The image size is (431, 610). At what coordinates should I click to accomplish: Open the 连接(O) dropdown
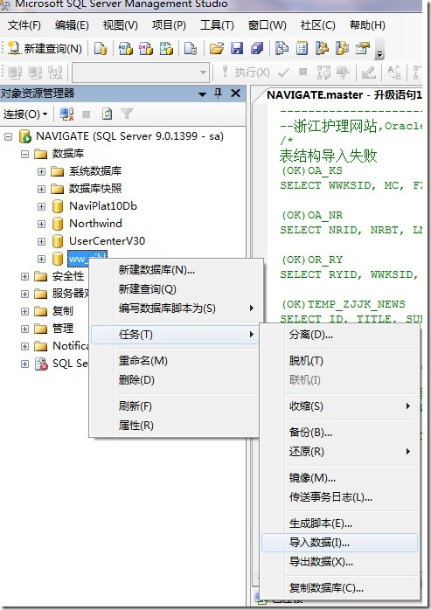click(25, 114)
